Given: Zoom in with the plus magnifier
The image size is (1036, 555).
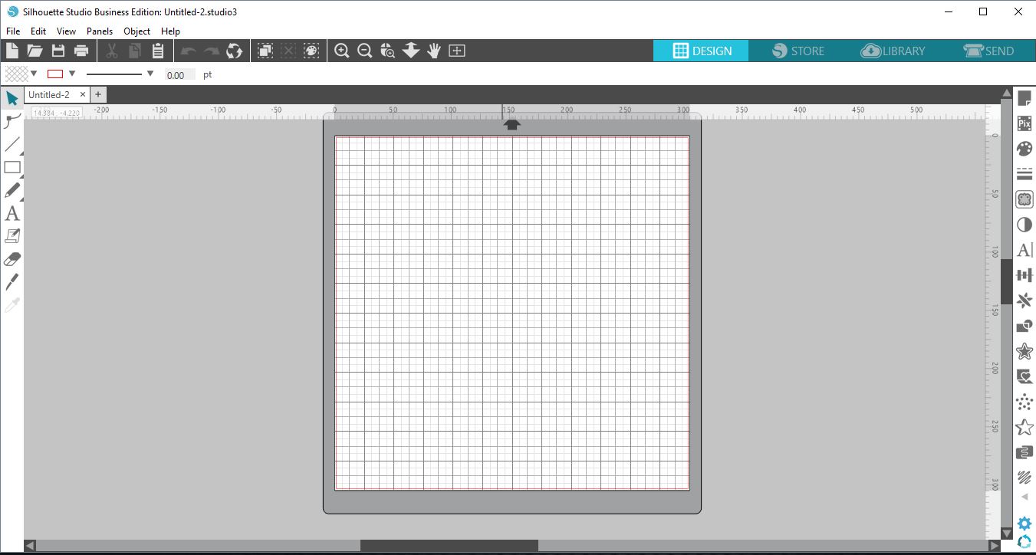Looking at the screenshot, I should pyautogui.click(x=342, y=51).
